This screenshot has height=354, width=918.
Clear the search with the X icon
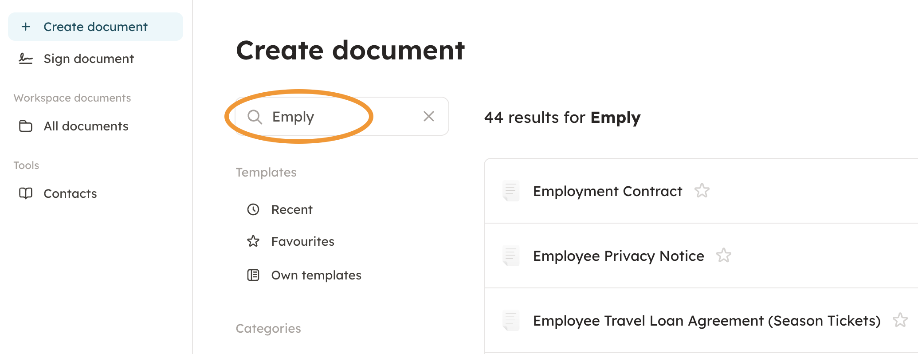click(x=428, y=116)
